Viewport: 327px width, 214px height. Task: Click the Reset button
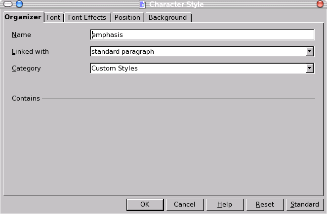(x=265, y=205)
